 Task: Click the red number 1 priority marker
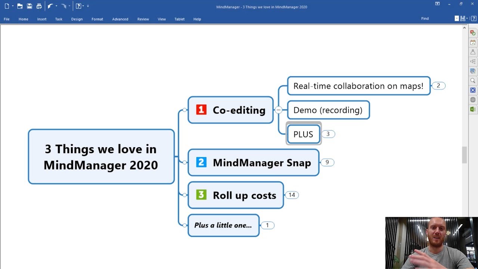(201, 109)
